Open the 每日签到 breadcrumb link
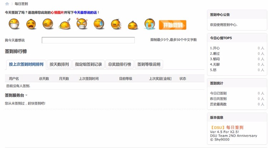Screen dimensions: 268x148 coord(21,4)
